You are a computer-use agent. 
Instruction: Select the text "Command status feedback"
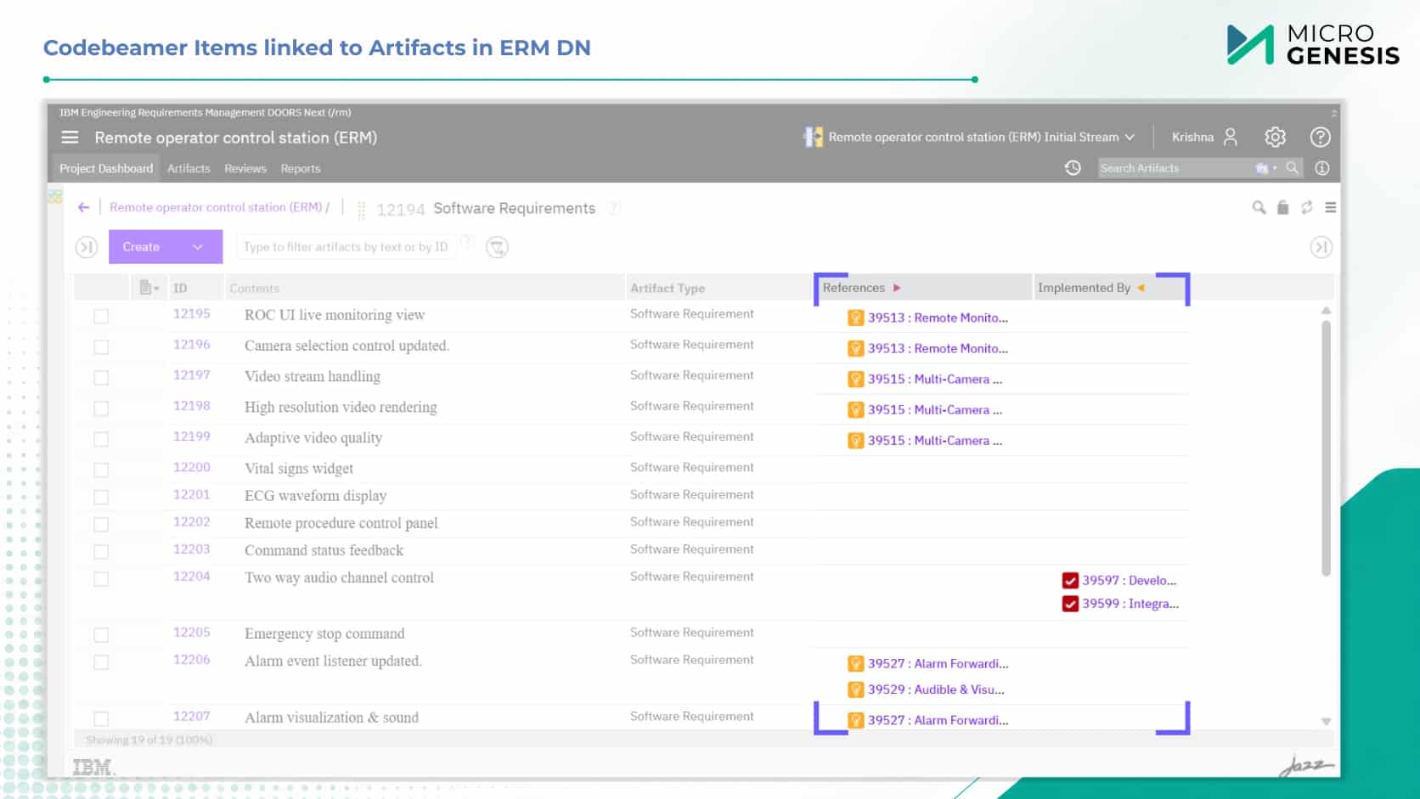324,550
